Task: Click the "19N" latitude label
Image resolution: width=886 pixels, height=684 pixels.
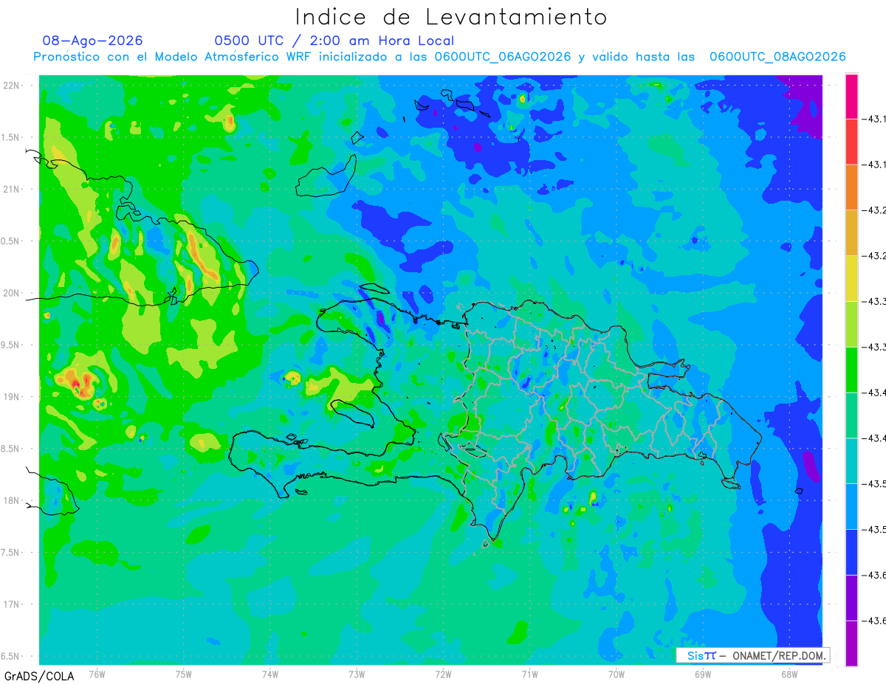Action: 13,397
